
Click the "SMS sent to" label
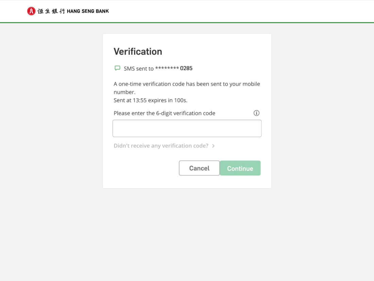coord(139,68)
